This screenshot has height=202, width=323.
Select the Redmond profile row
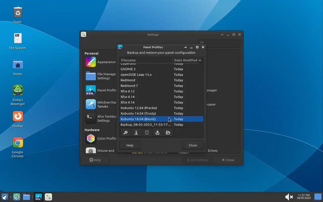[161, 80]
